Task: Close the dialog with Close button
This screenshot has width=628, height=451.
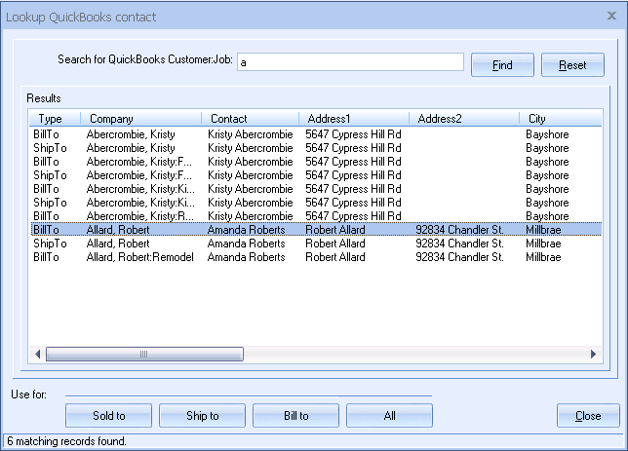Action: [x=588, y=416]
